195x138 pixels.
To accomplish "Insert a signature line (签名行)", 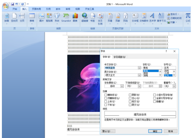I will coord(173,14).
